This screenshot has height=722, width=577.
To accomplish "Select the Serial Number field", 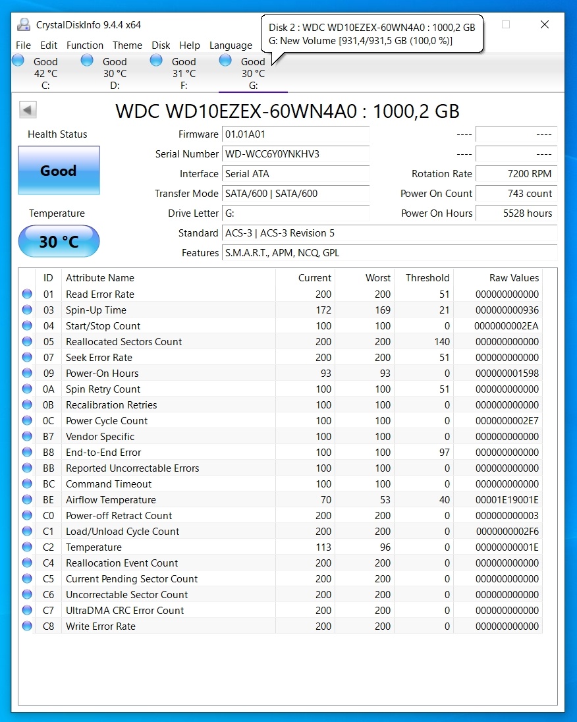I will pyautogui.click(x=295, y=154).
